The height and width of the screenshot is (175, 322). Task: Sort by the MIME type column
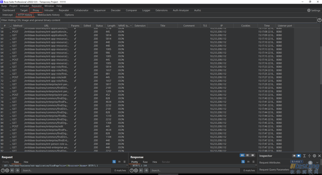click(x=125, y=25)
